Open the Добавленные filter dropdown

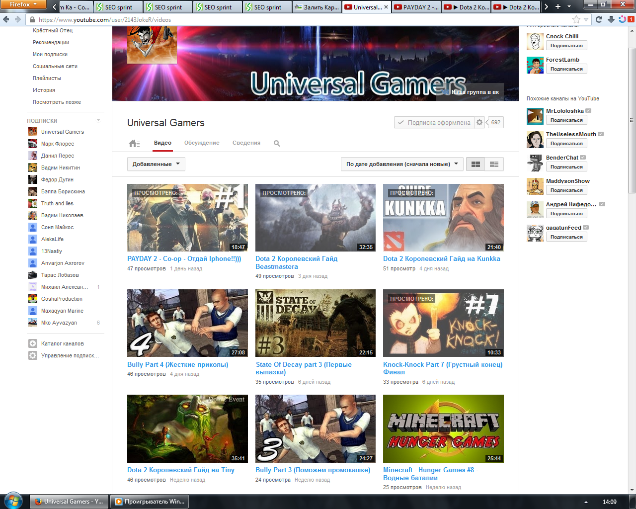(x=156, y=164)
